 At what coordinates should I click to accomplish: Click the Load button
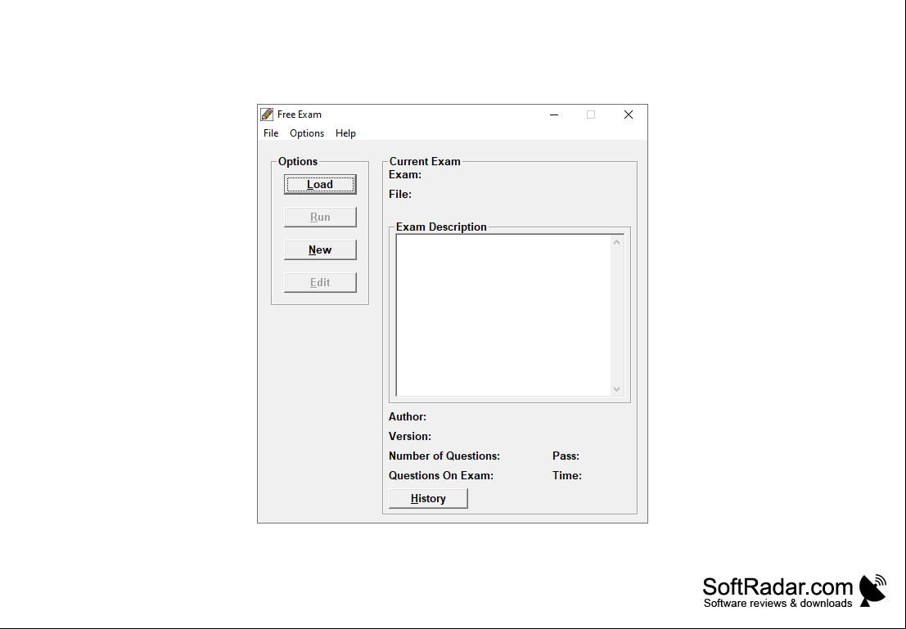click(320, 184)
